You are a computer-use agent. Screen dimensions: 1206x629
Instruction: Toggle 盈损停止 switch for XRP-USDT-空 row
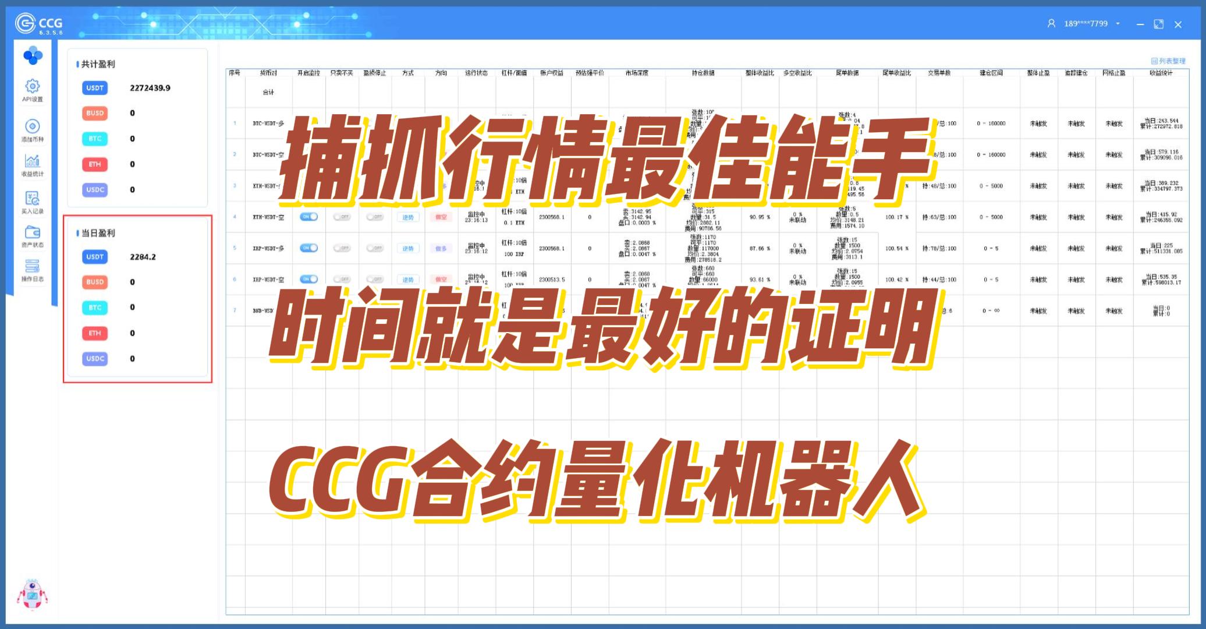[375, 280]
